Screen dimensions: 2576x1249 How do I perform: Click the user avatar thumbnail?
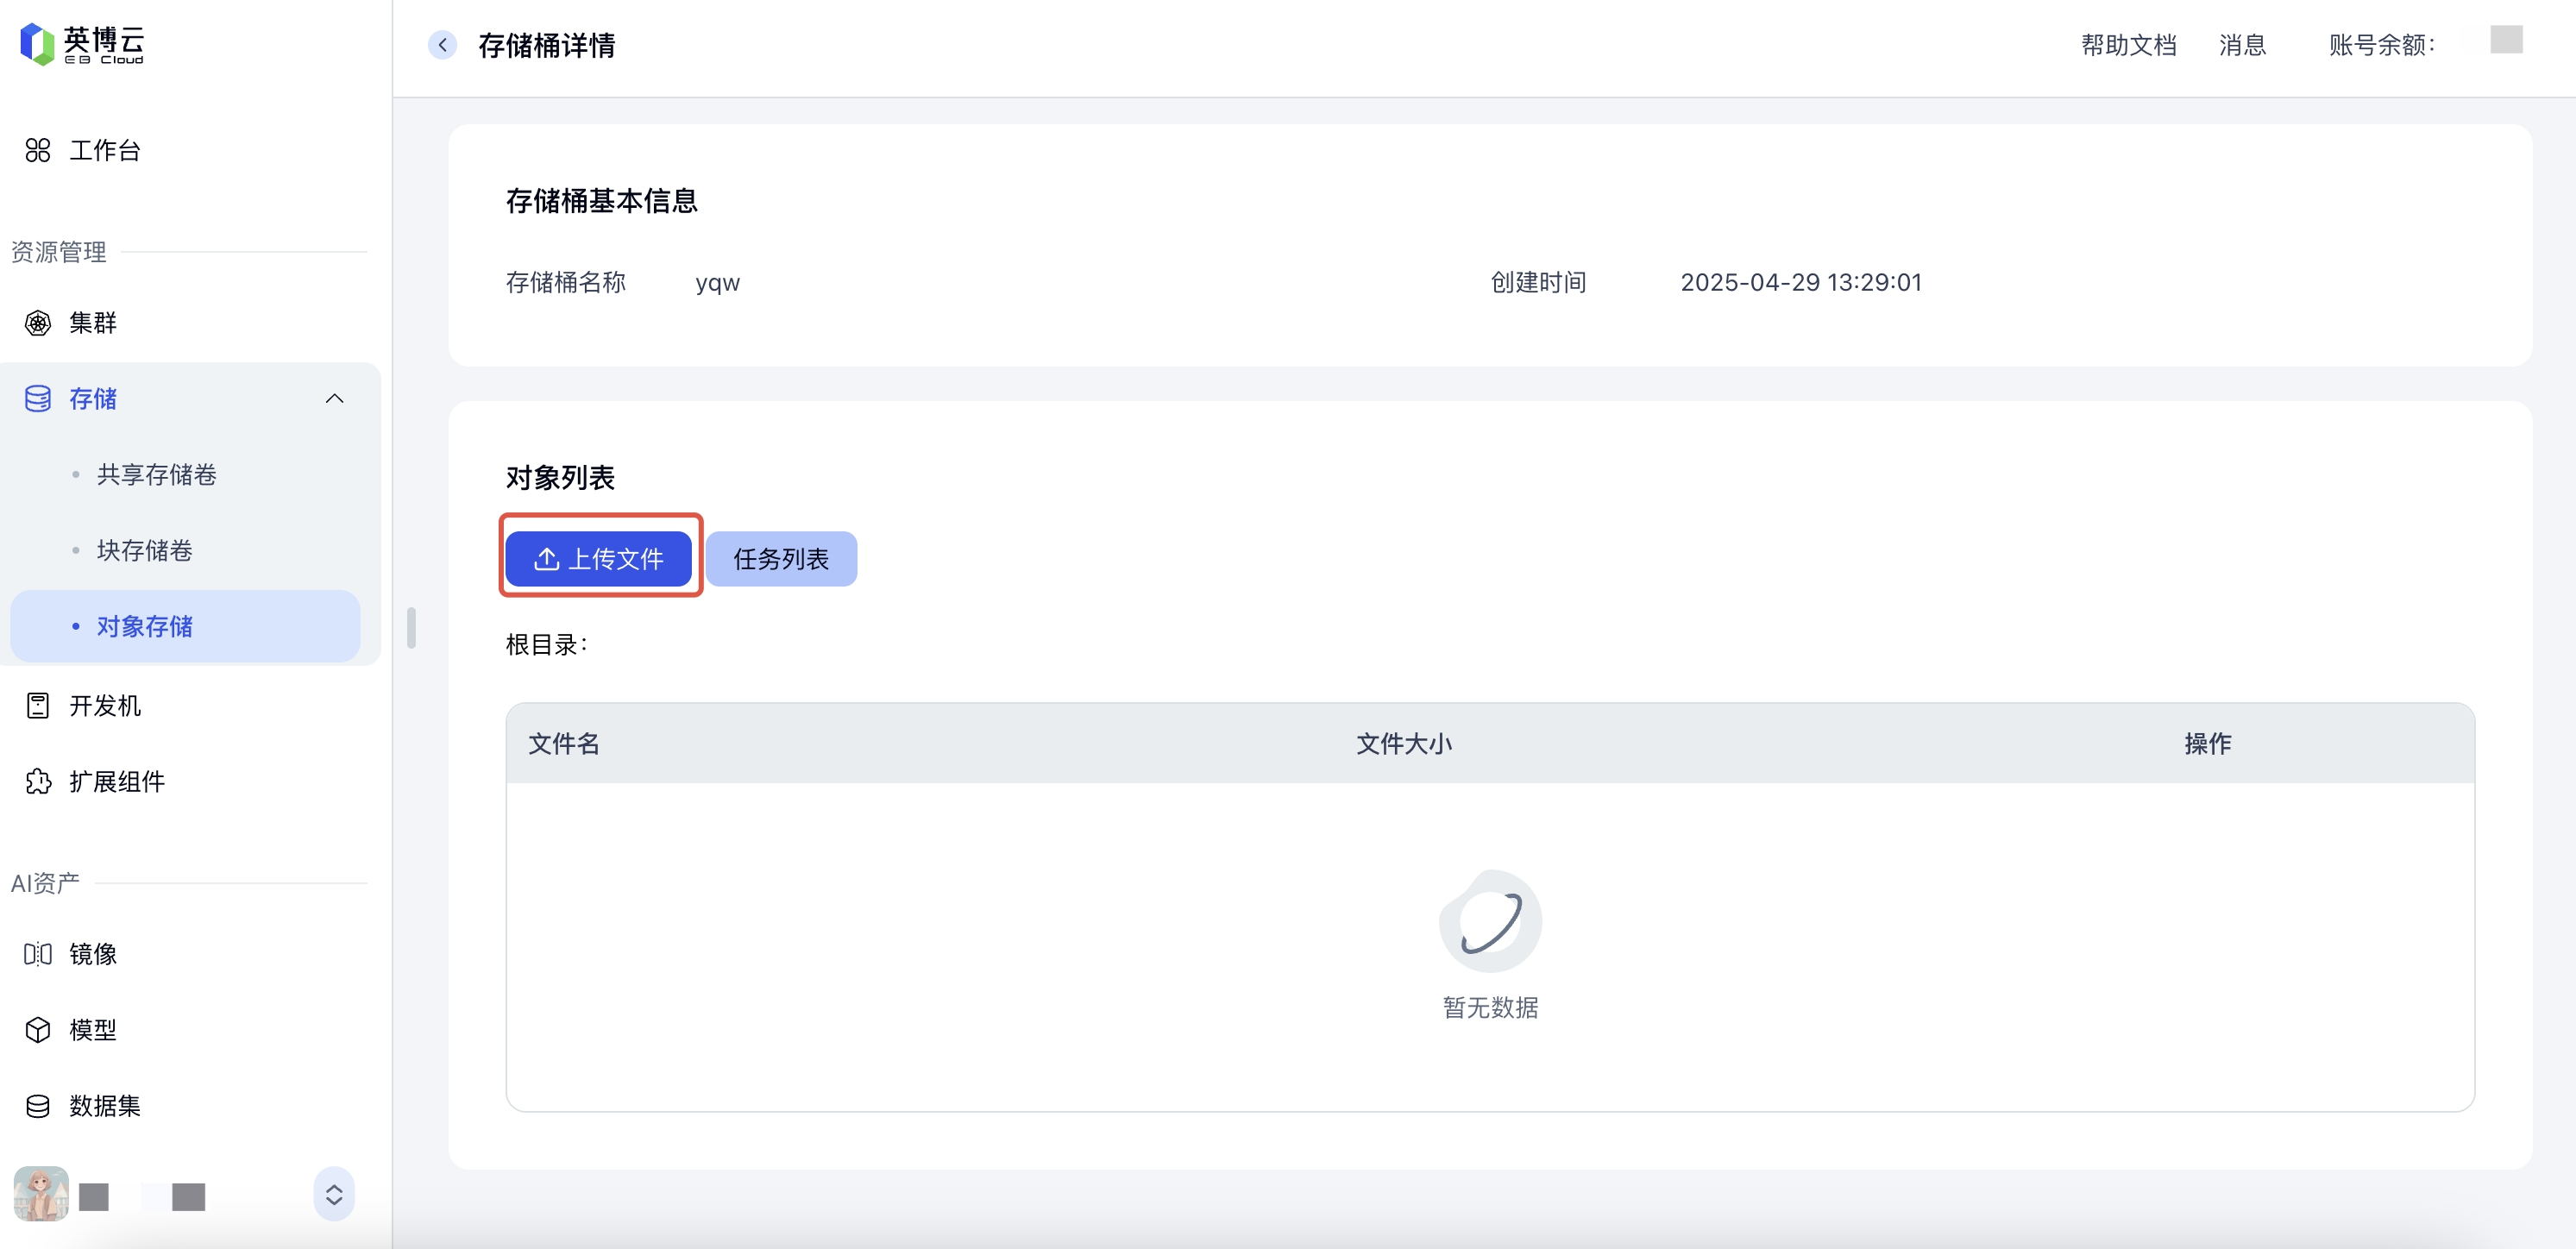(x=41, y=1194)
